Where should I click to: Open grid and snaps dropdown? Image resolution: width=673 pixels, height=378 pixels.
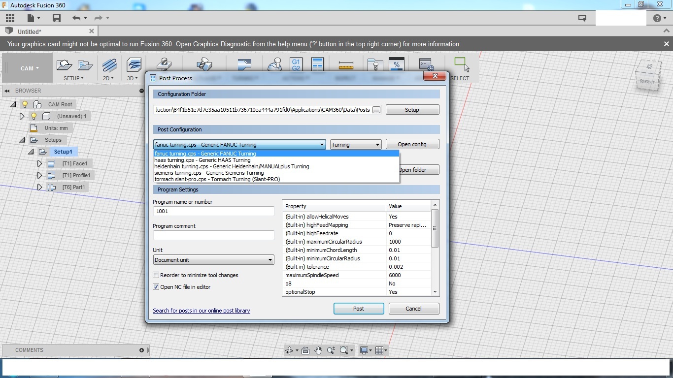click(x=381, y=350)
